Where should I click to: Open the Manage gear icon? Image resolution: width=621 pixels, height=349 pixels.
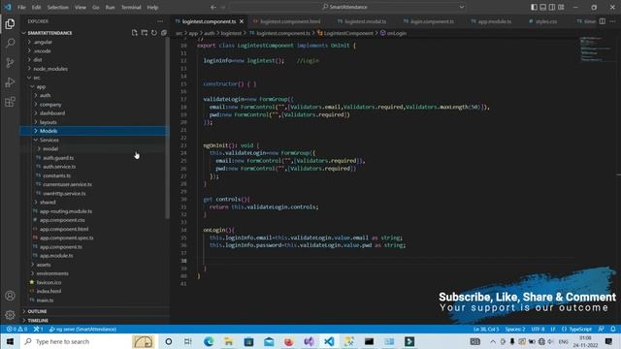tap(10, 315)
